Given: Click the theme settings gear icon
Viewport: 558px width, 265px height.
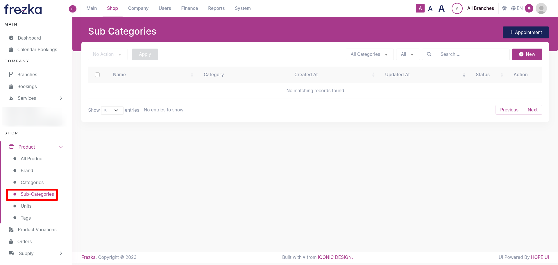Looking at the screenshot, I should point(505,8).
